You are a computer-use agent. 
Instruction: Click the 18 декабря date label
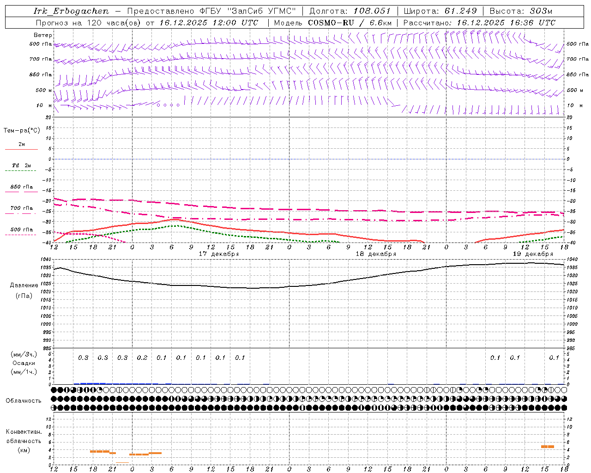click(376, 254)
